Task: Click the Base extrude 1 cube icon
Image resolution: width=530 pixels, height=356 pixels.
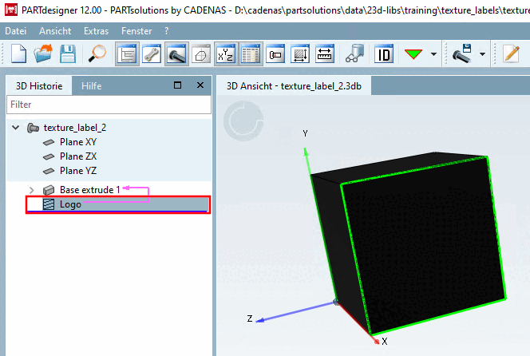Action: coord(49,190)
